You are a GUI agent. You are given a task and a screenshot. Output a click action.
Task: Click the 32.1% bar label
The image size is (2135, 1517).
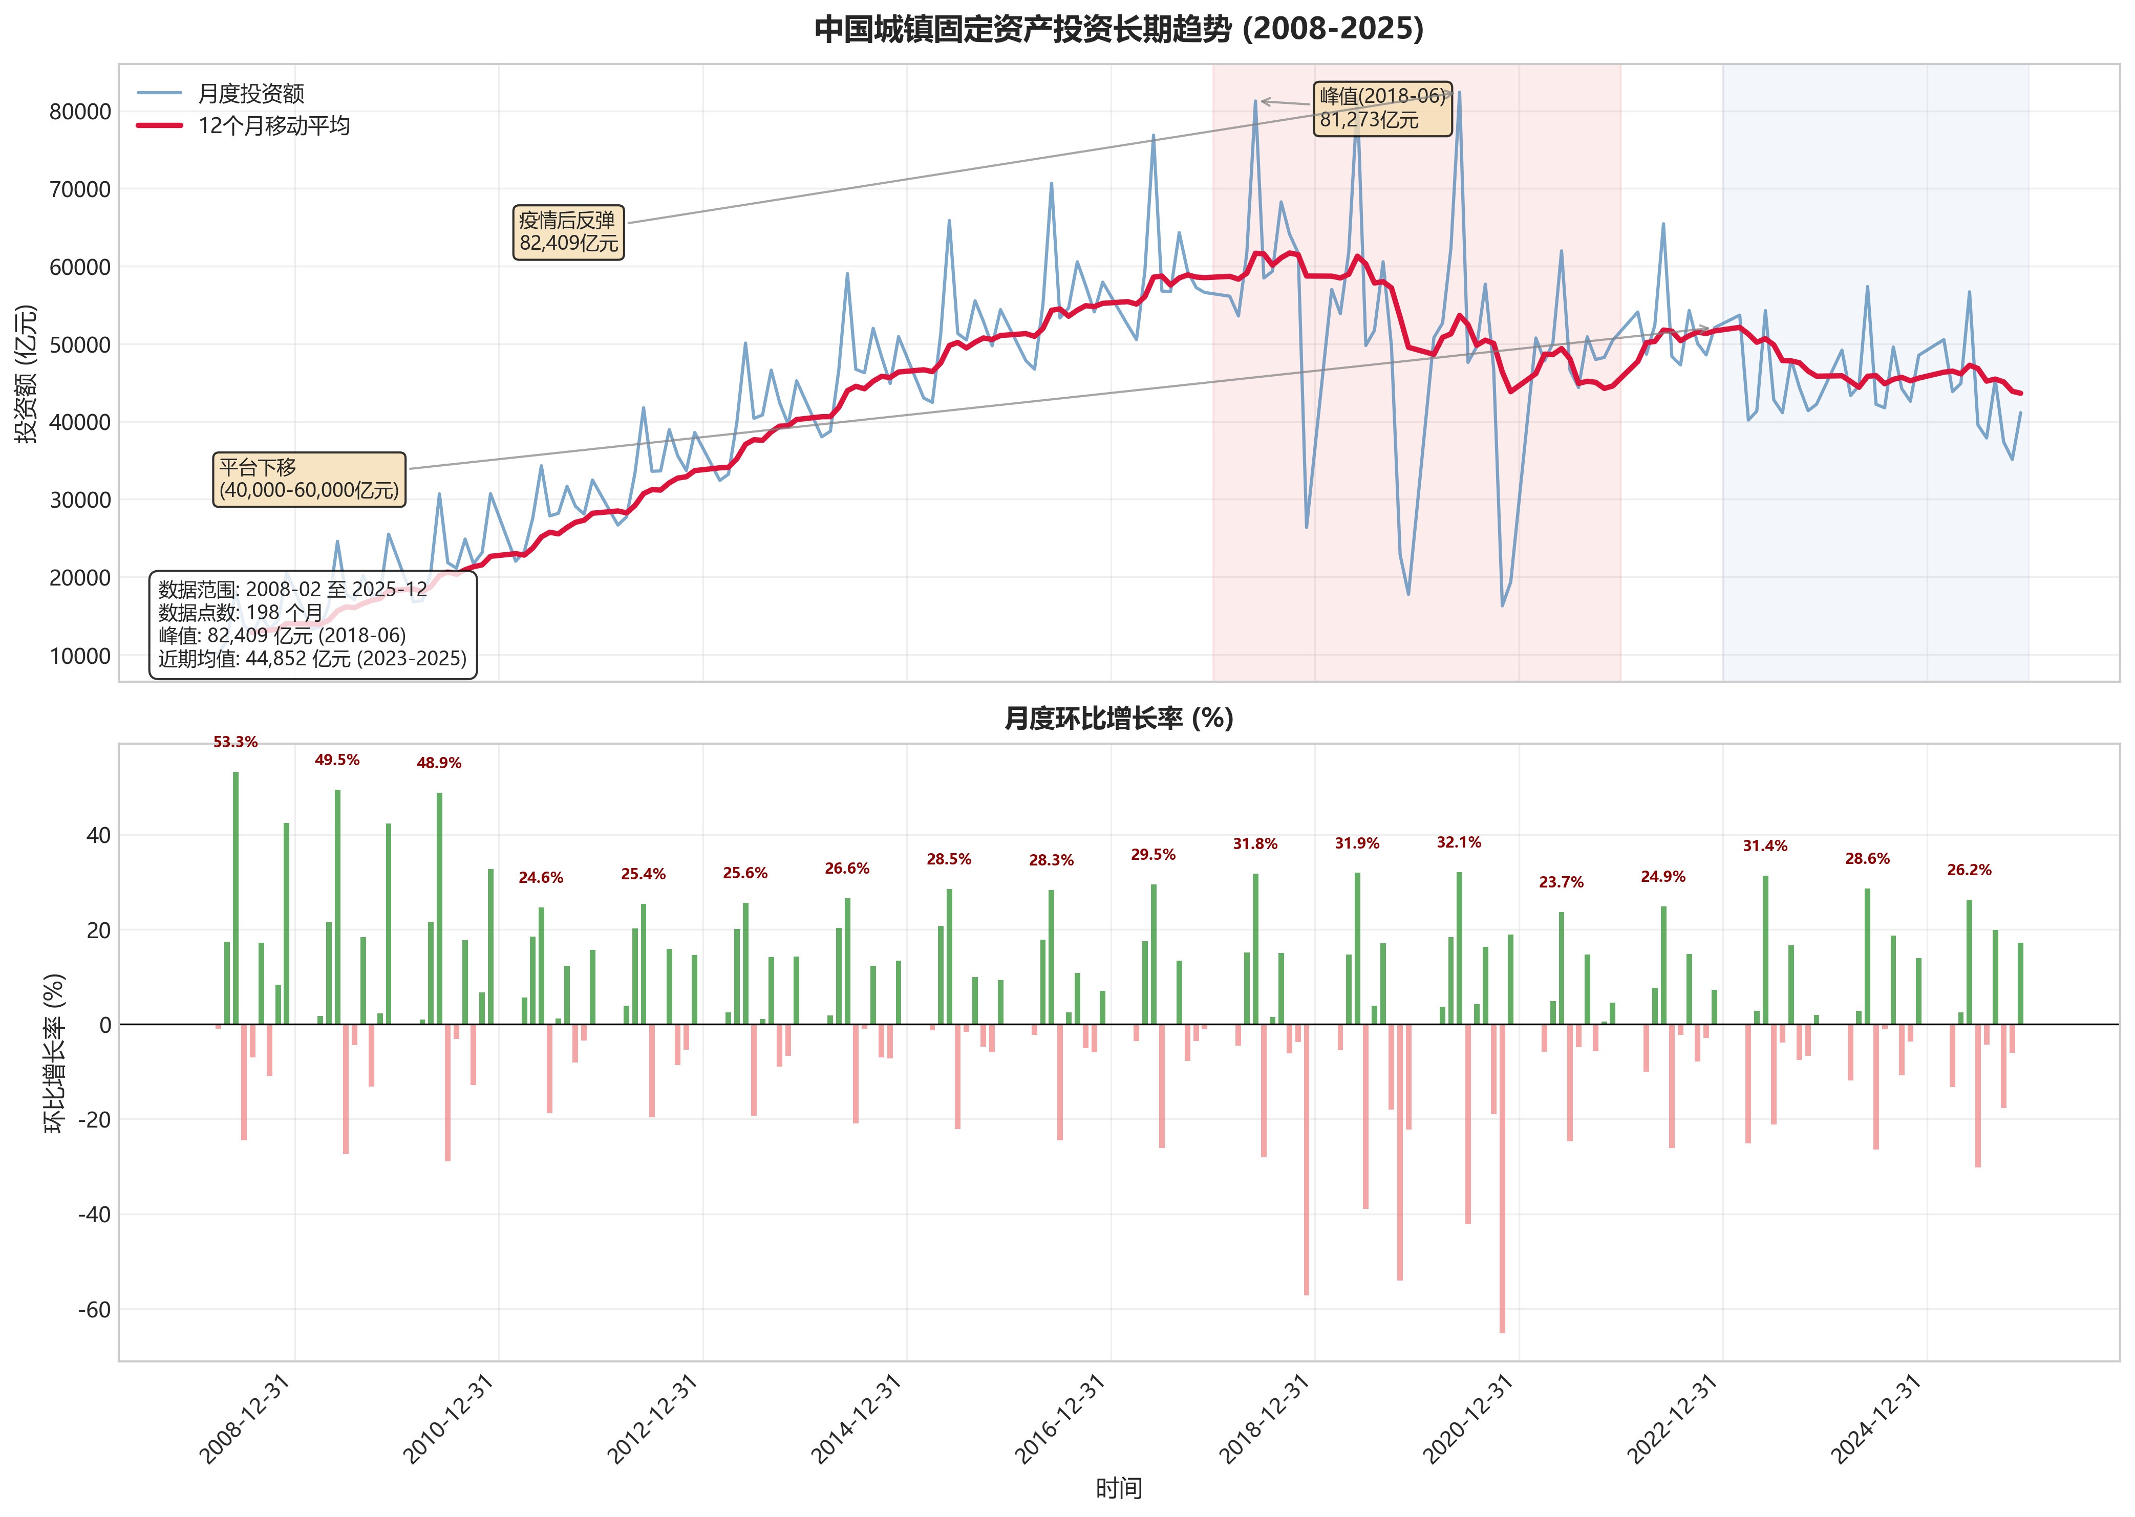click(x=1459, y=842)
